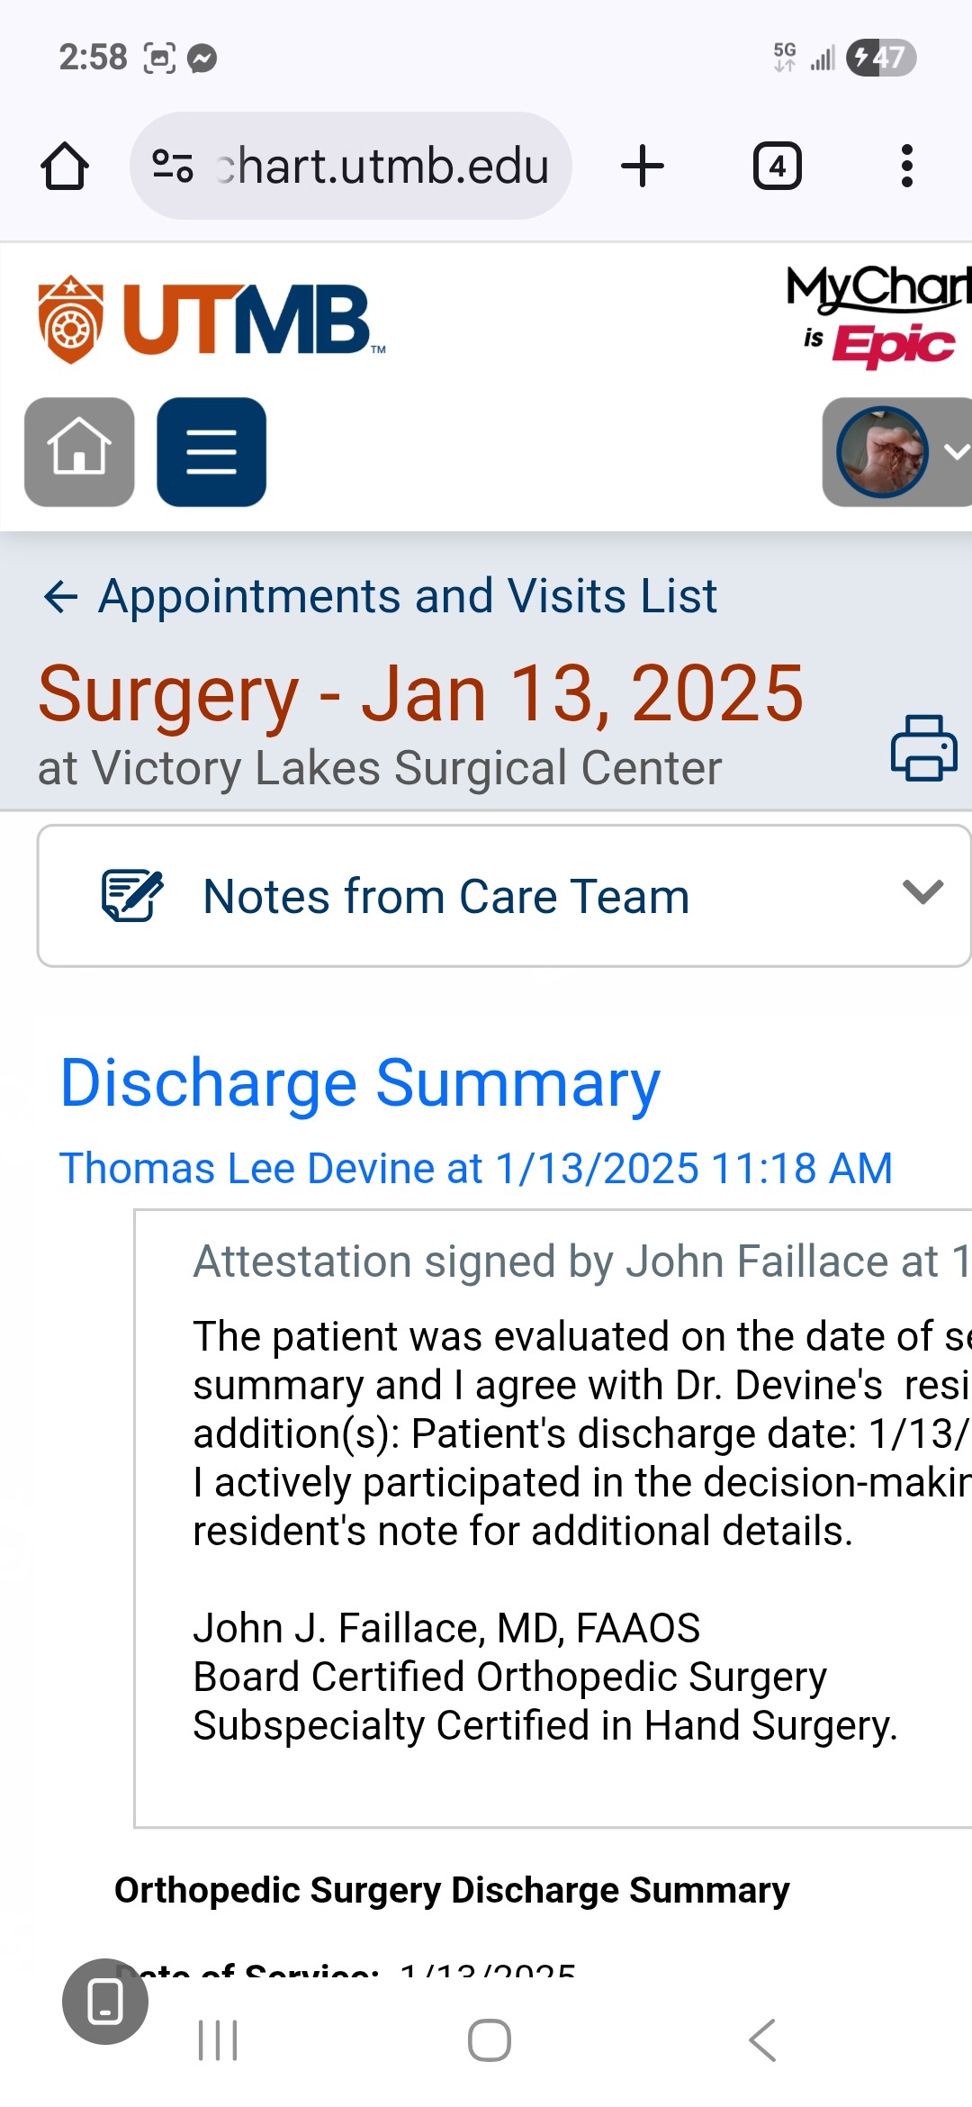Open the browser three-dot menu
This screenshot has height=2107, width=972.
coord(906,167)
